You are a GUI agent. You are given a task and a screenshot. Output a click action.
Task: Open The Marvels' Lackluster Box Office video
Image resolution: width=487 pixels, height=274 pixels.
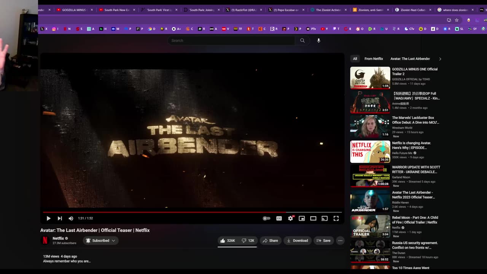pyautogui.click(x=415, y=120)
